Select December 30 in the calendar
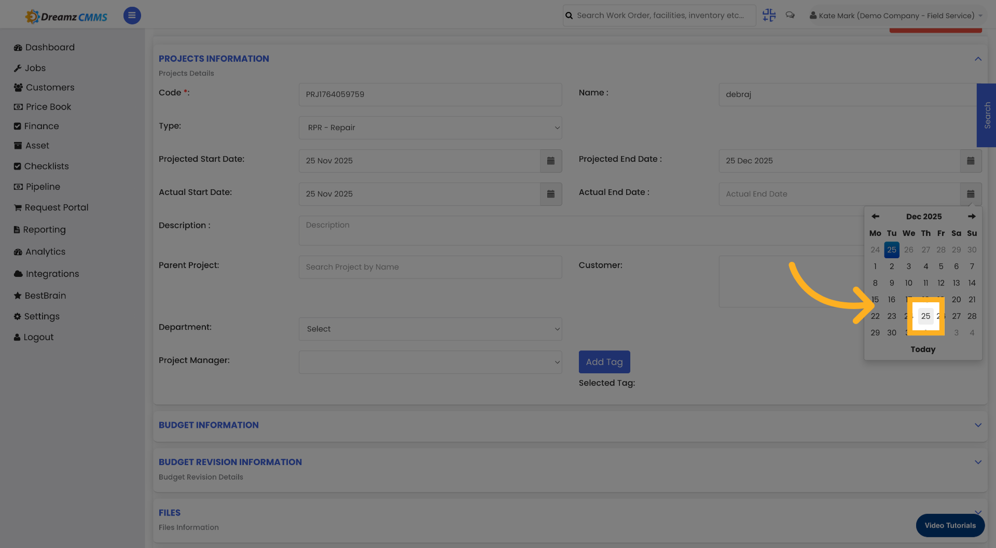Viewport: 996px width, 548px height. (x=892, y=333)
